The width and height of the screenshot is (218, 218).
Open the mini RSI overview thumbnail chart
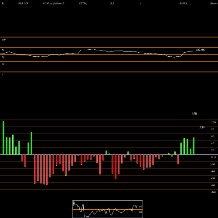[108, 209]
